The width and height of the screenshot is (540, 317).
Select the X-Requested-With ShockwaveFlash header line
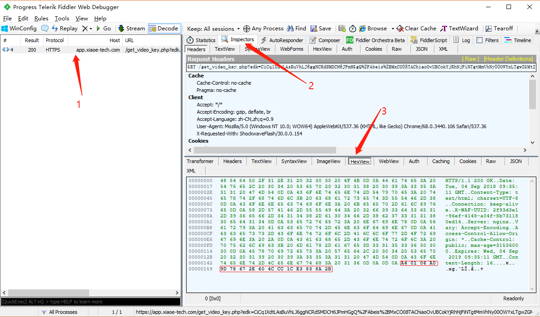click(x=249, y=134)
